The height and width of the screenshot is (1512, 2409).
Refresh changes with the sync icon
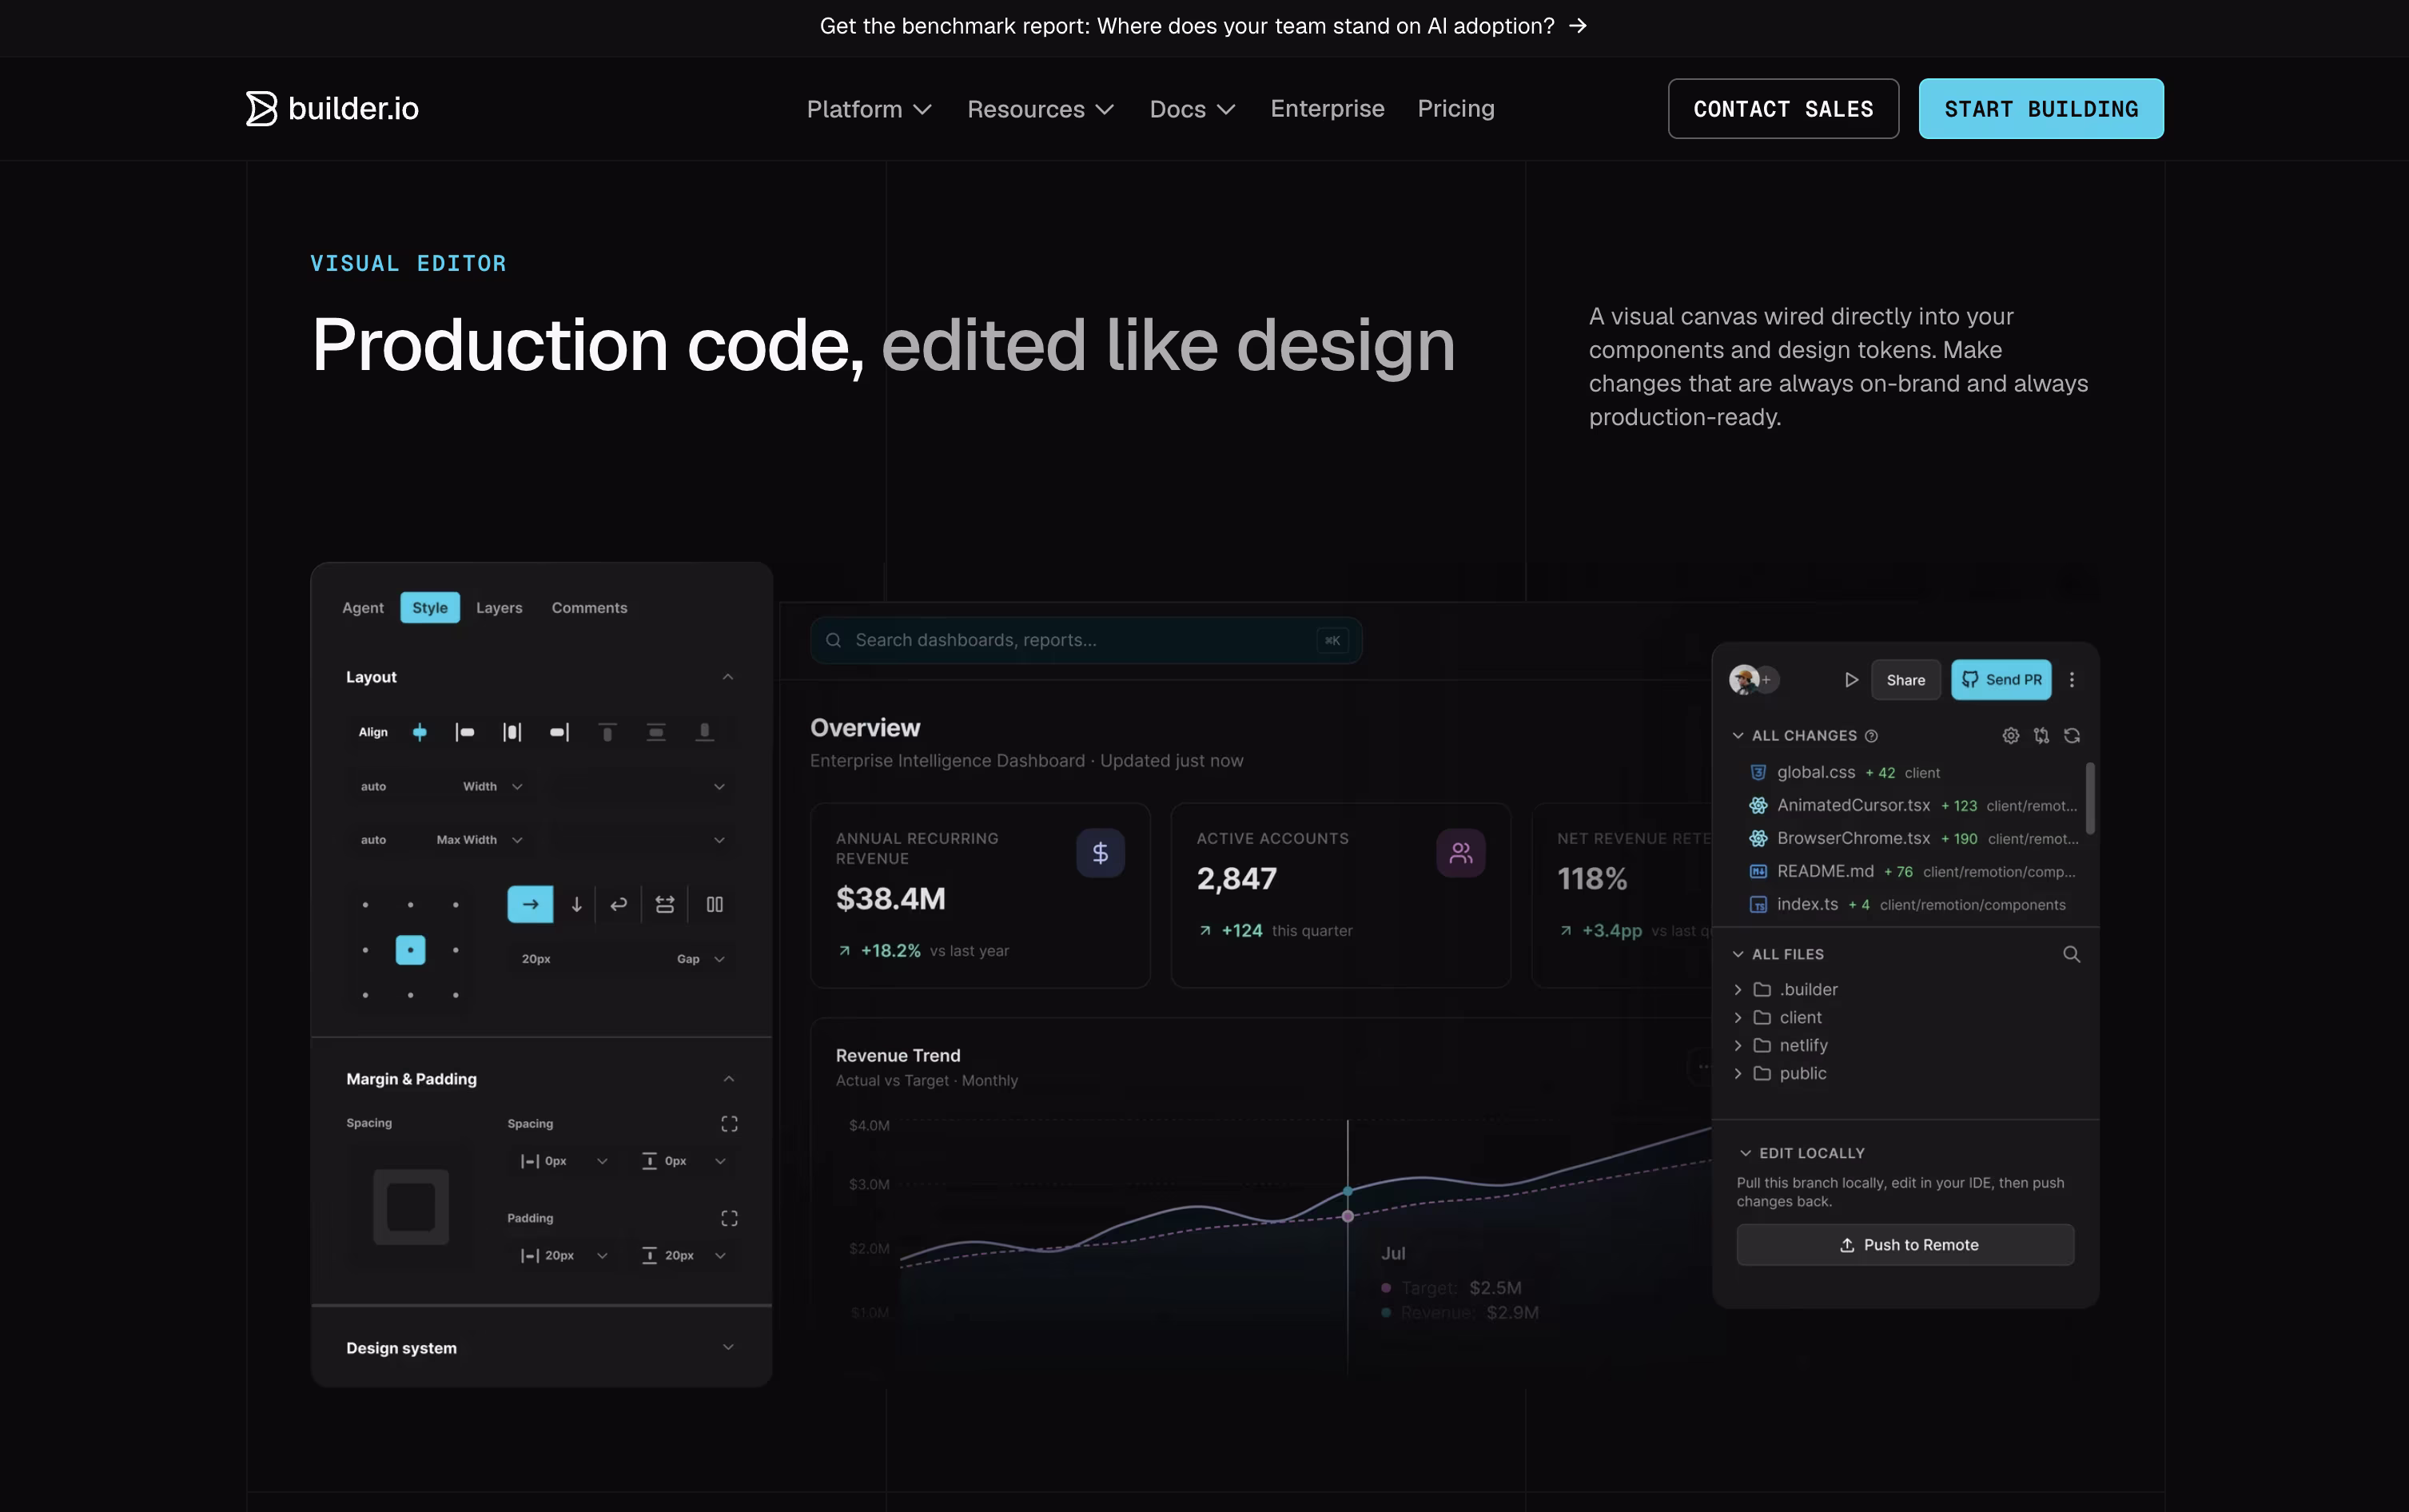pyautogui.click(x=2072, y=736)
